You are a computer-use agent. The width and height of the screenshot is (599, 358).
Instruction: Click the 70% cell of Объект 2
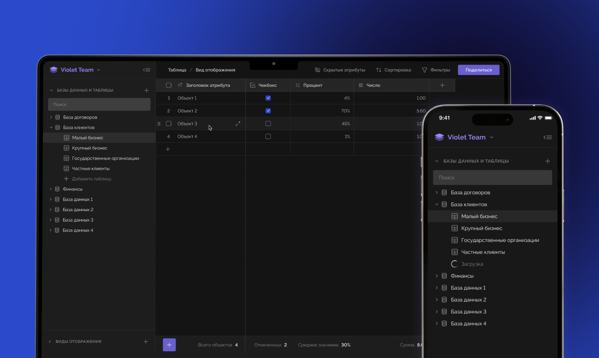click(322, 111)
